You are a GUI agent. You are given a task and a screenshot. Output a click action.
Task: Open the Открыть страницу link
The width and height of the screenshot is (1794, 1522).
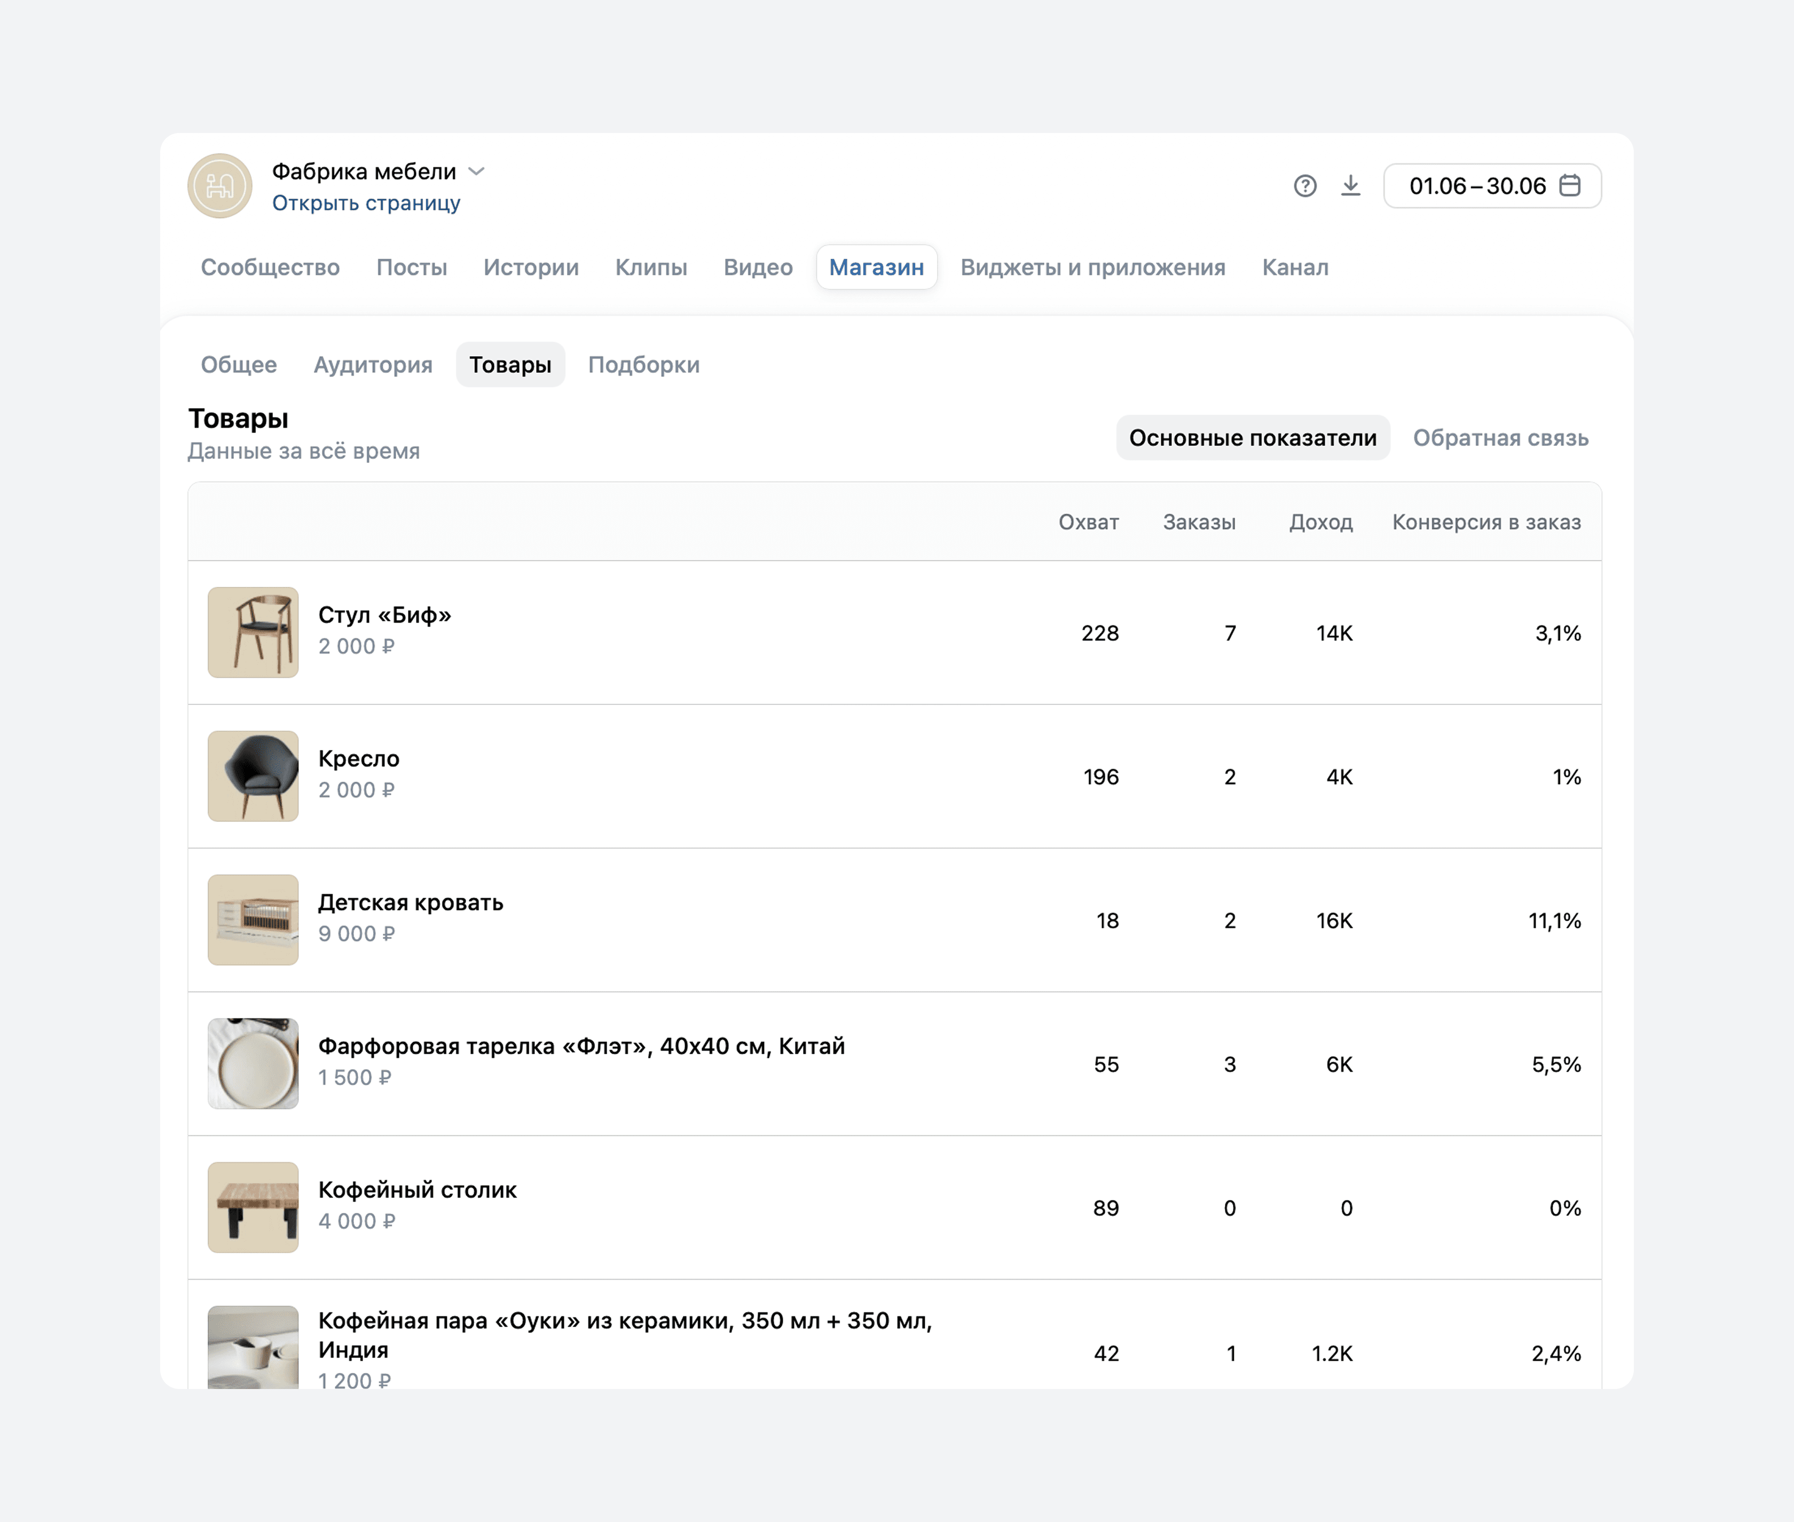coord(366,203)
